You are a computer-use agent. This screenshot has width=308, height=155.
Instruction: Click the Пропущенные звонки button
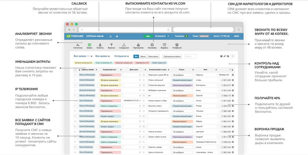tap(172, 56)
